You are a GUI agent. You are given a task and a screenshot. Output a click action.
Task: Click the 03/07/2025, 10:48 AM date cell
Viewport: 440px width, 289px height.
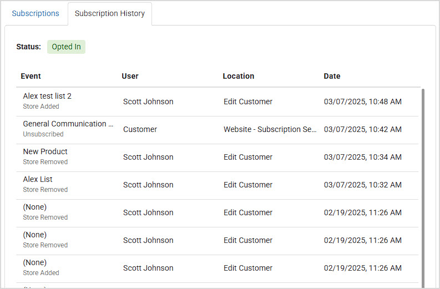(x=362, y=102)
